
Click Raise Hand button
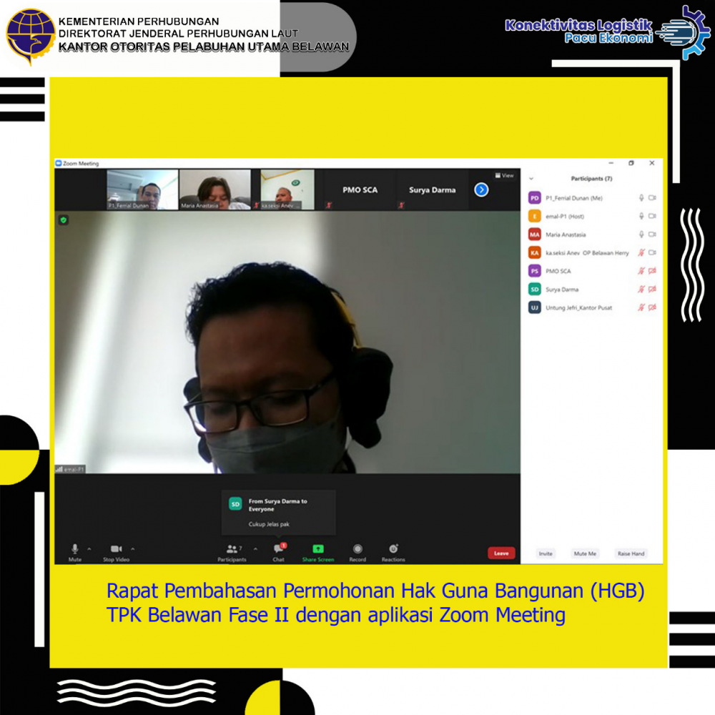[631, 553]
